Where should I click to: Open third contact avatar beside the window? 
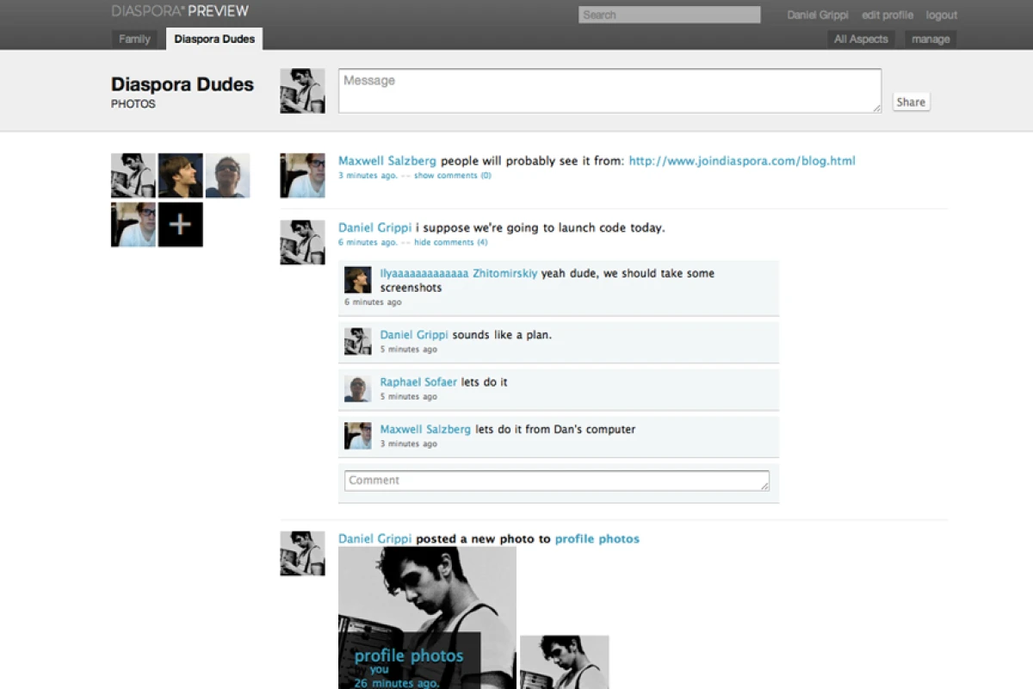(227, 176)
